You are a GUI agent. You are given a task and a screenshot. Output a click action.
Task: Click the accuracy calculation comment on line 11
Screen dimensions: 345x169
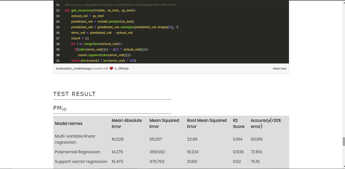(120, 5)
